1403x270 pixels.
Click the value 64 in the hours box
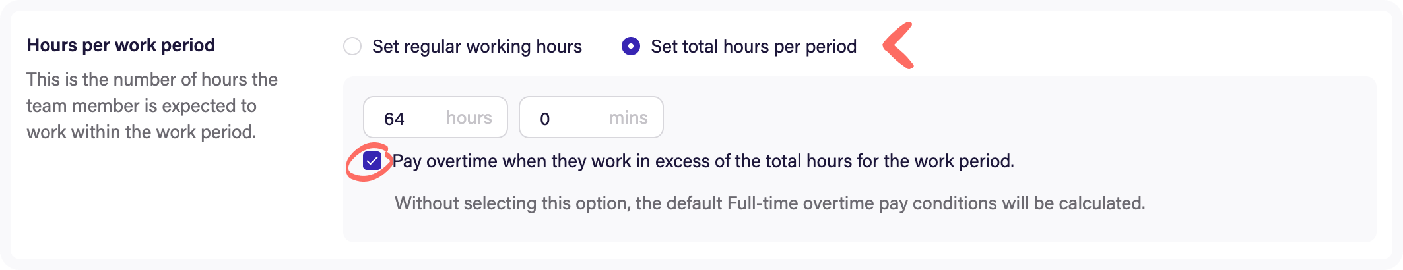pos(394,119)
